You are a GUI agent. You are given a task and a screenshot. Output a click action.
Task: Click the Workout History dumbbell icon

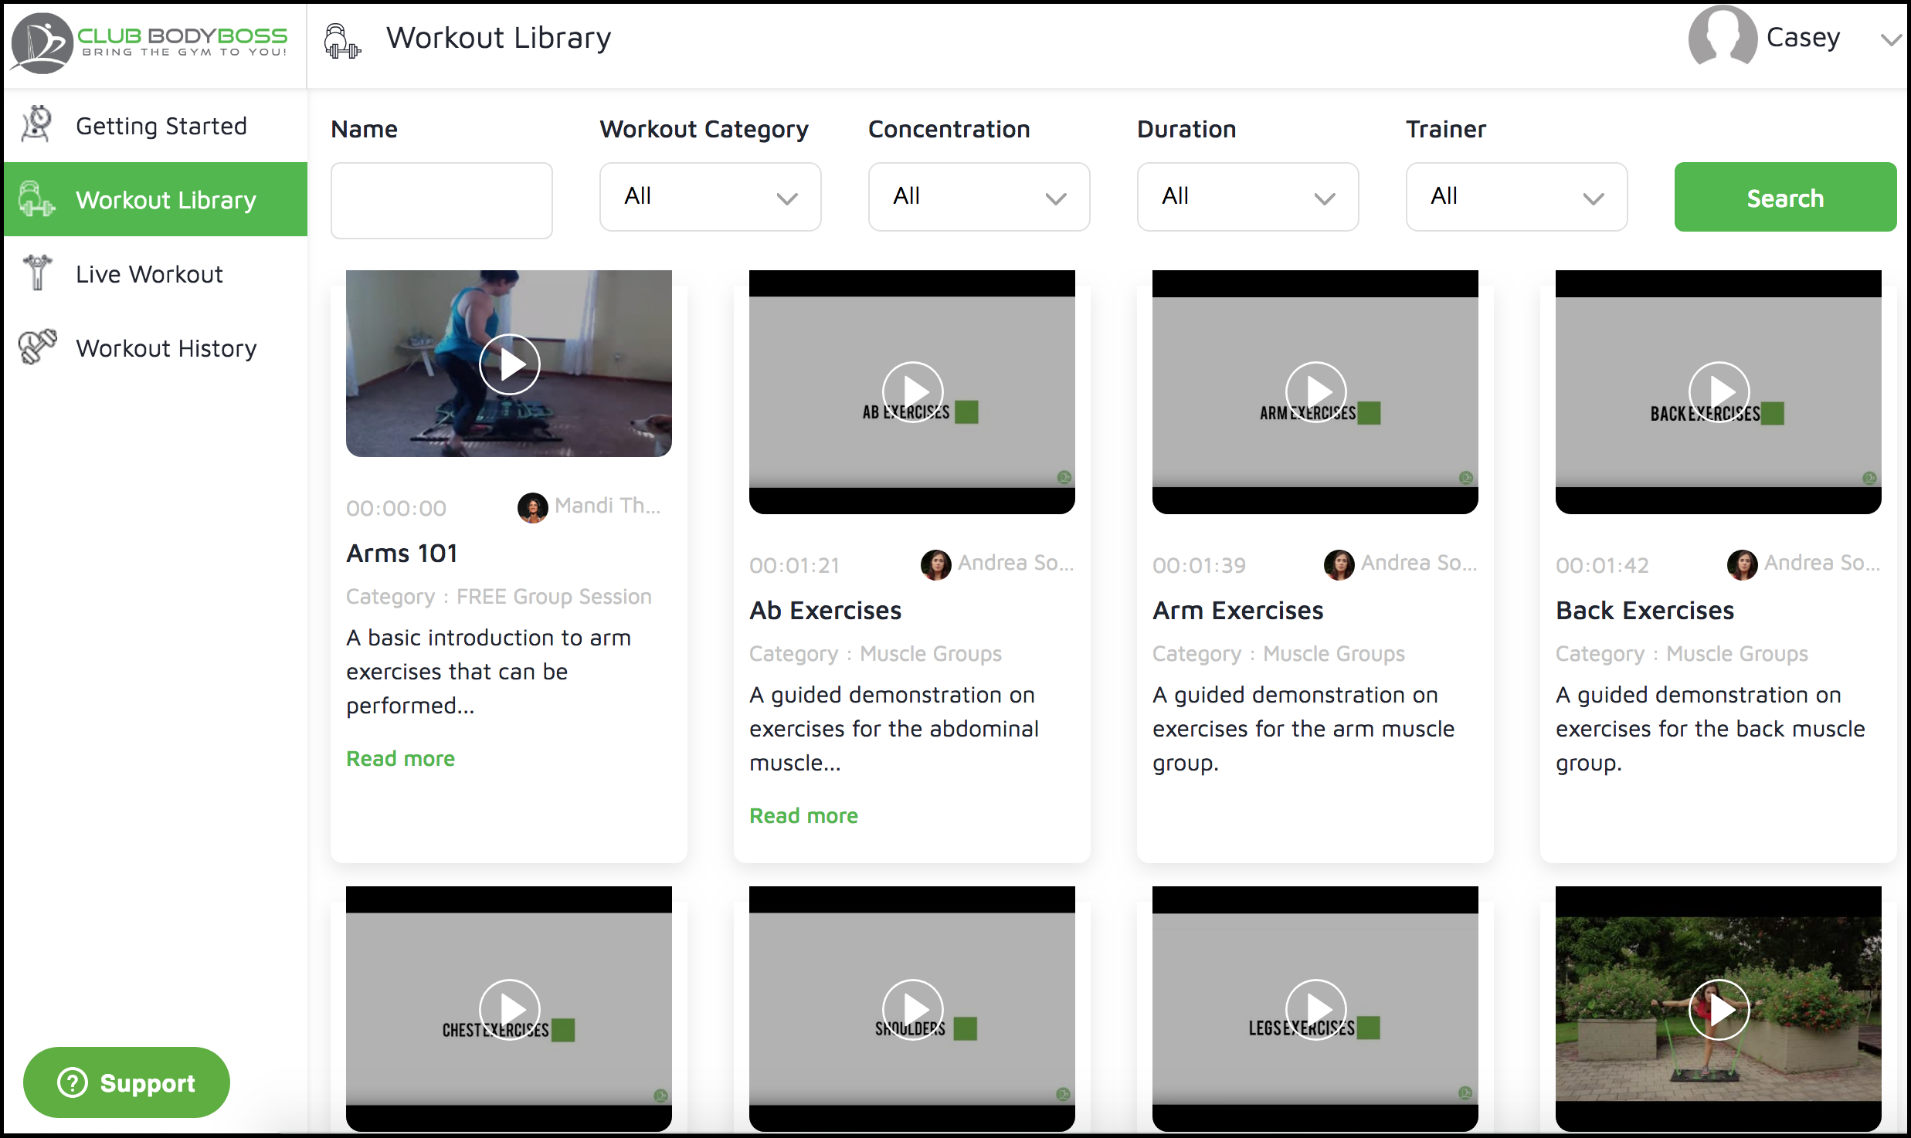point(38,347)
